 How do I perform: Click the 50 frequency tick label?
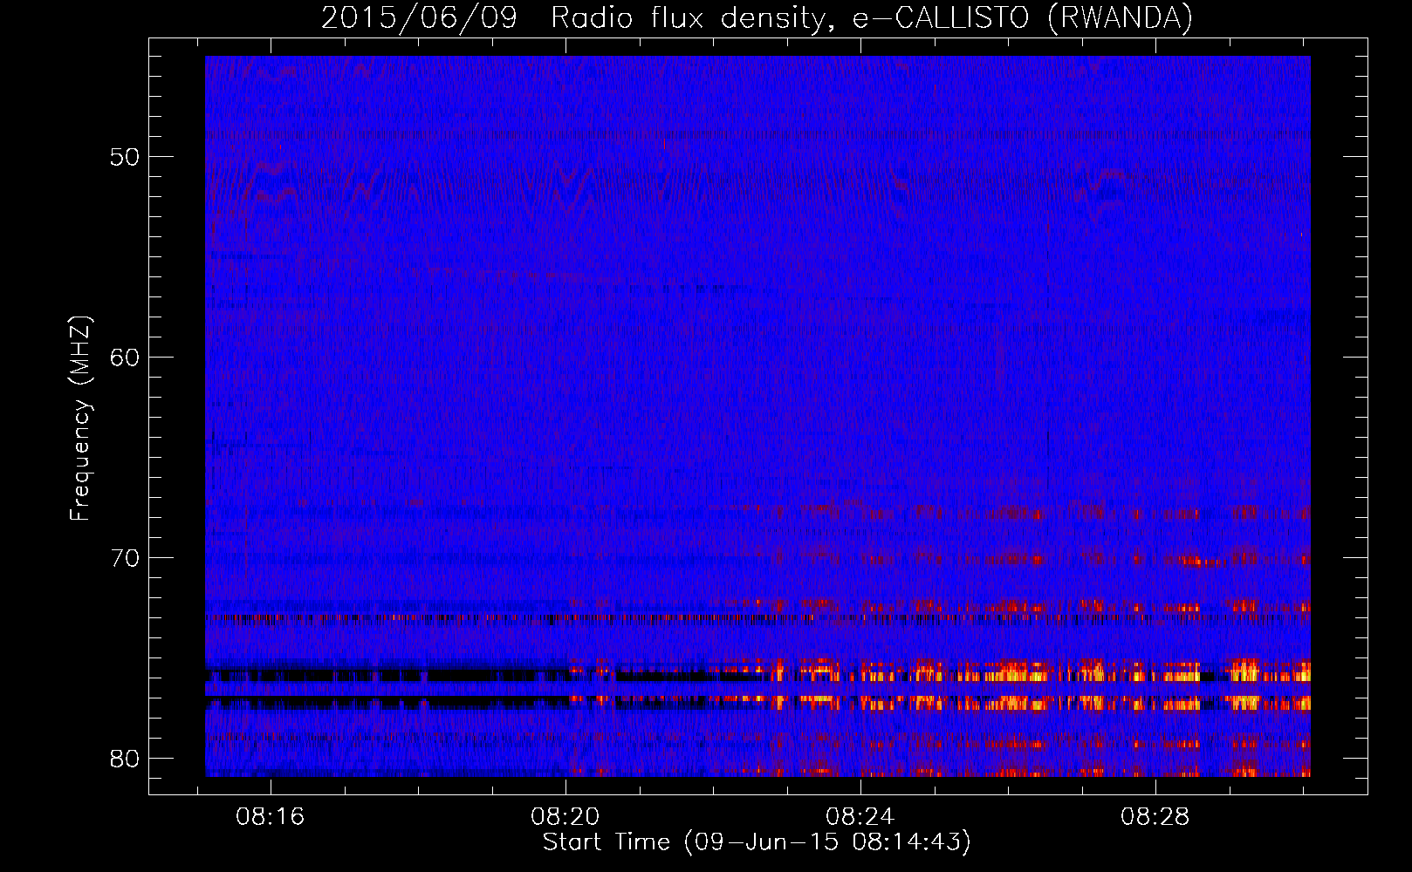[x=125, y=157]
